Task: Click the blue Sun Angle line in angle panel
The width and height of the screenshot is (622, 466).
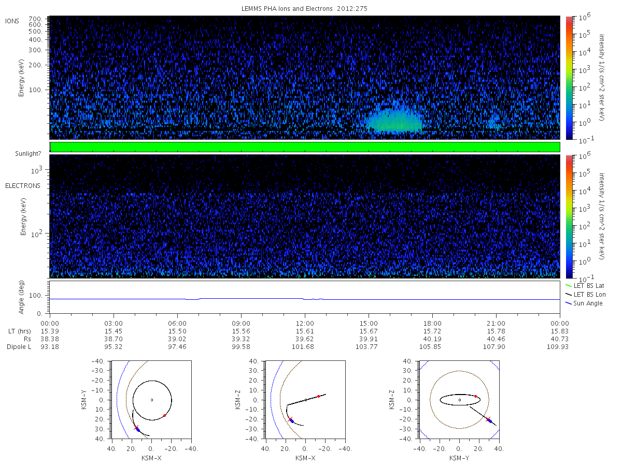Action: click(x=305, y=299)
